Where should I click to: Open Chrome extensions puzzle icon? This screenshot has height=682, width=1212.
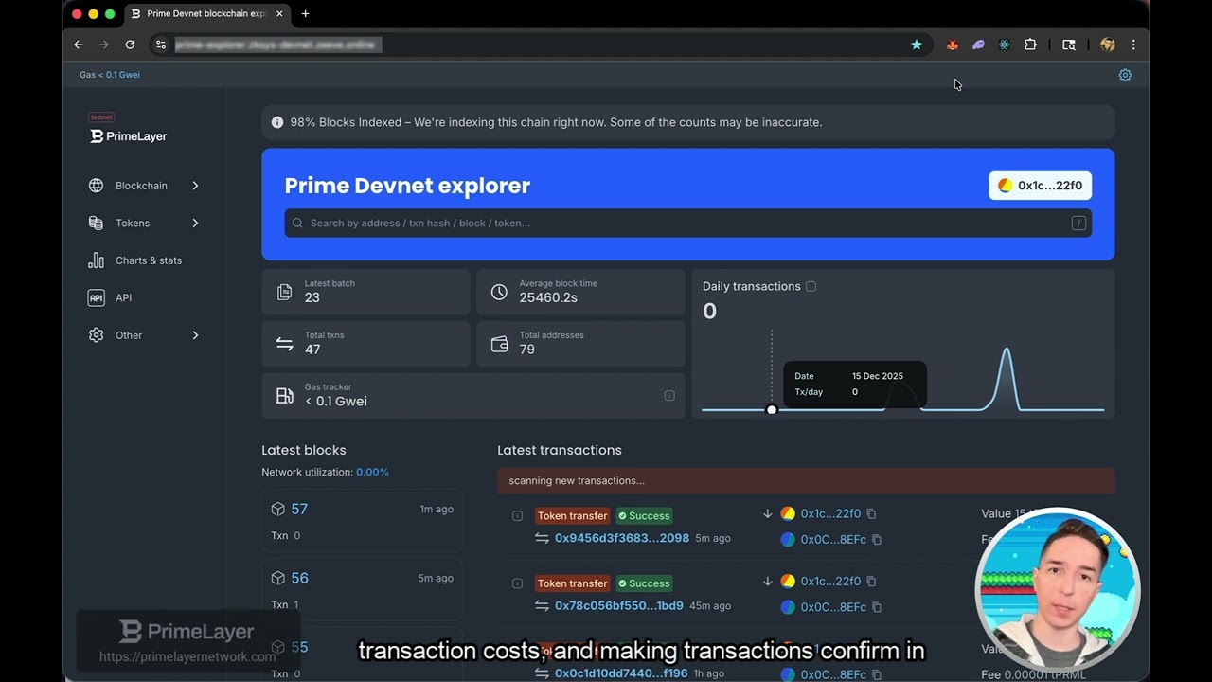1030,45
